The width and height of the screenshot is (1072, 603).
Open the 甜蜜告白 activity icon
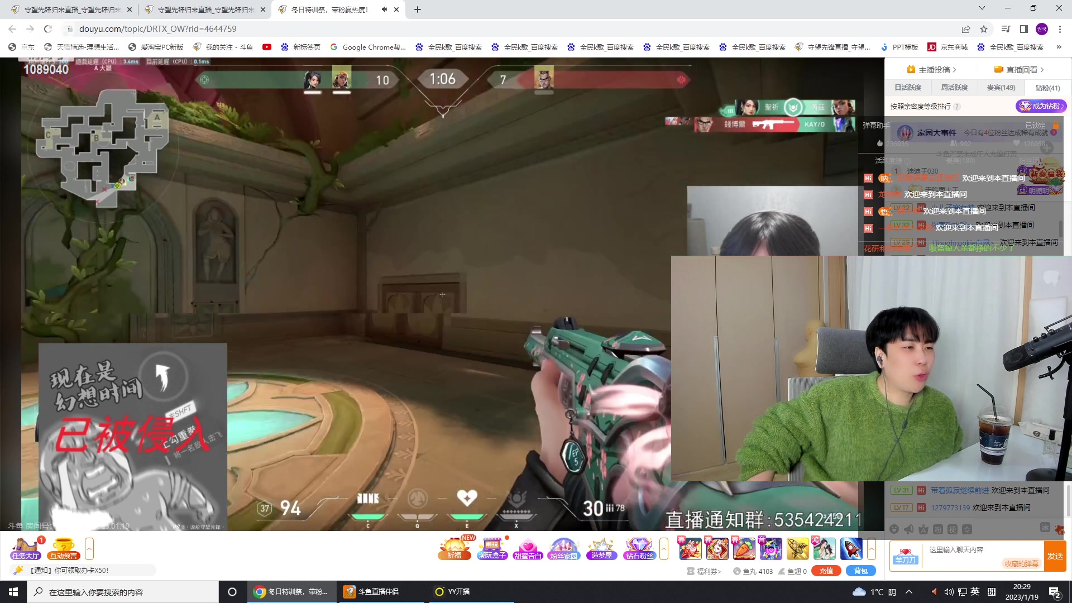coord(528,549)
